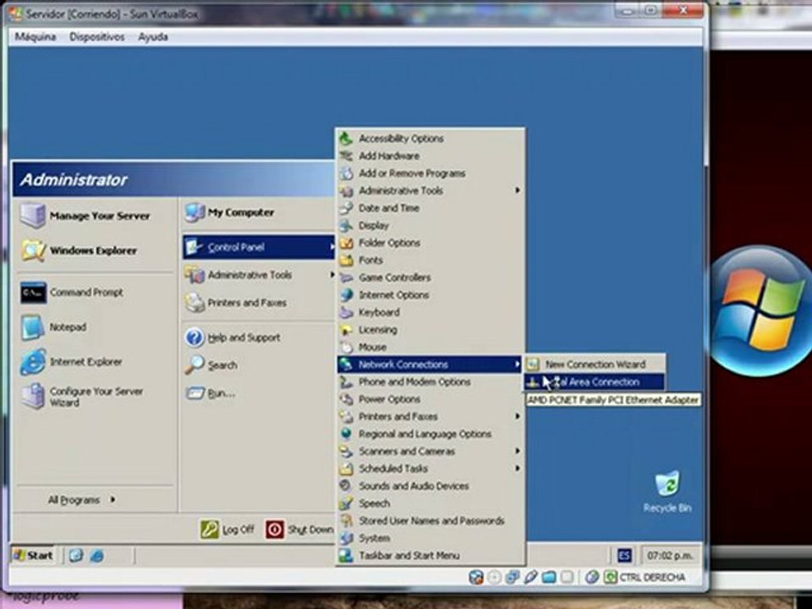
Task: Open Power Options
Action: 431,398
